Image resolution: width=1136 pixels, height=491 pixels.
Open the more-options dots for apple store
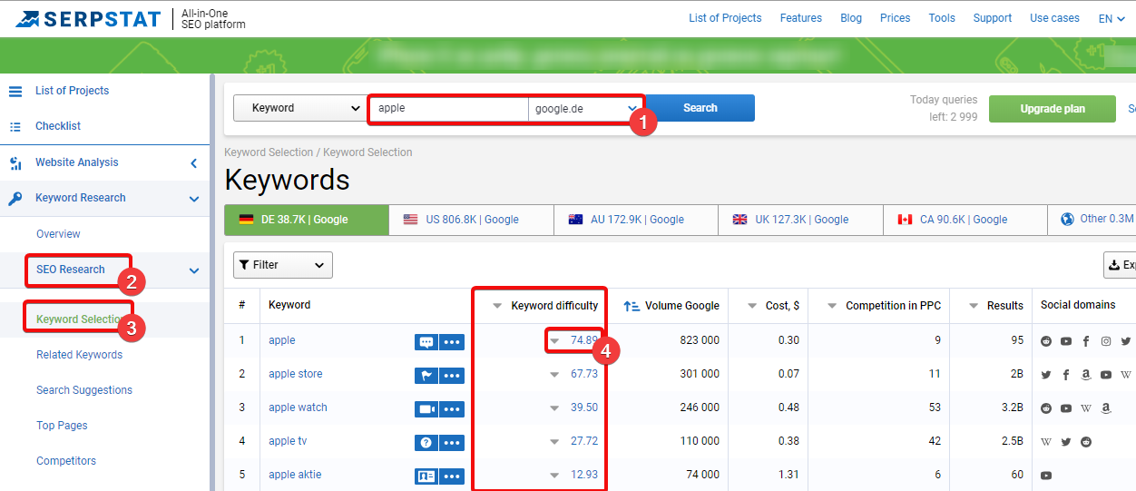pos(452,375)
